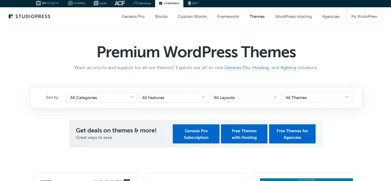Screen dimensions: 391x181
Task: Go to the StudioPress home logo
Action: [x=29, y=16]
